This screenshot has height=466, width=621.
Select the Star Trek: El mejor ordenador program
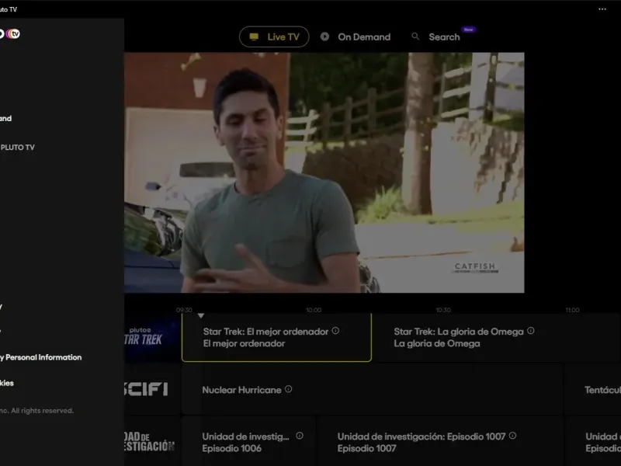coord(276,337)
